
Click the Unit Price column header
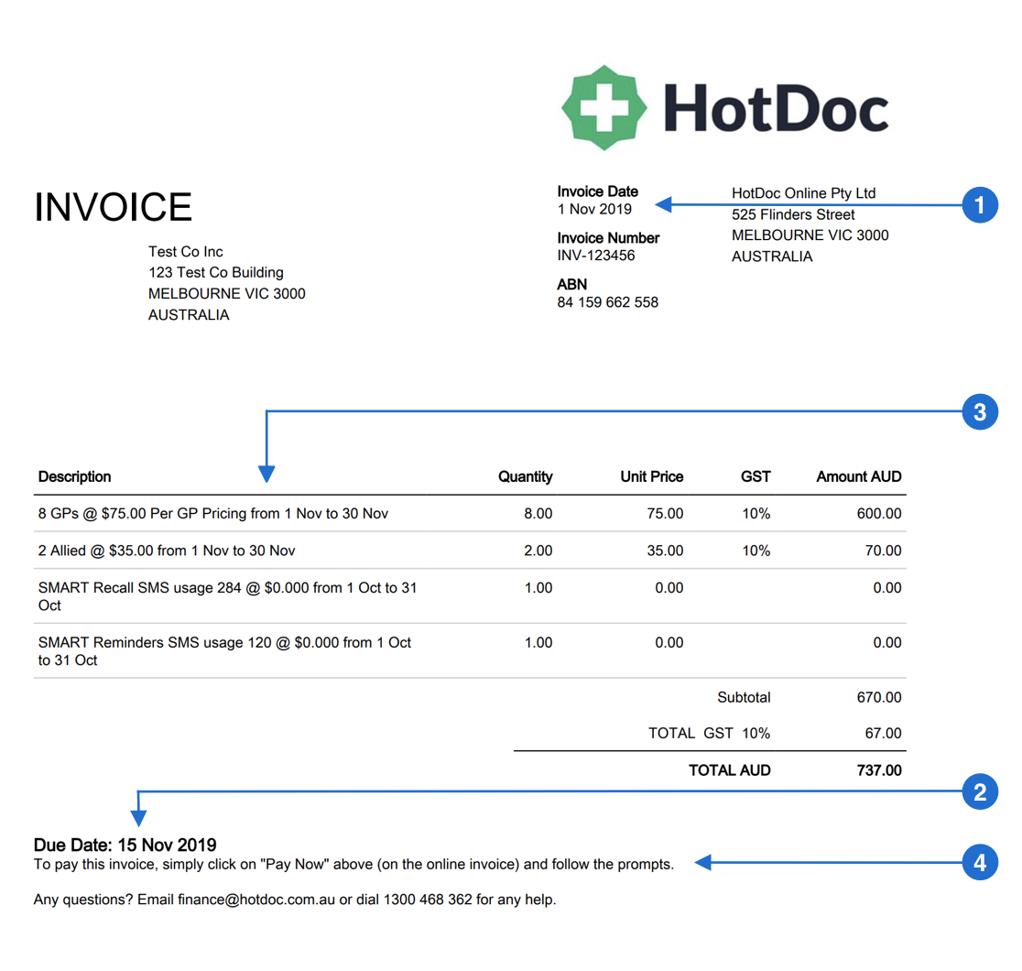652,476
